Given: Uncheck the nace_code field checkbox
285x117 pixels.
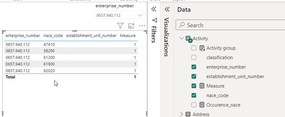Looking at the screenshot, I should pyautogui.click(x=194, y=95).
